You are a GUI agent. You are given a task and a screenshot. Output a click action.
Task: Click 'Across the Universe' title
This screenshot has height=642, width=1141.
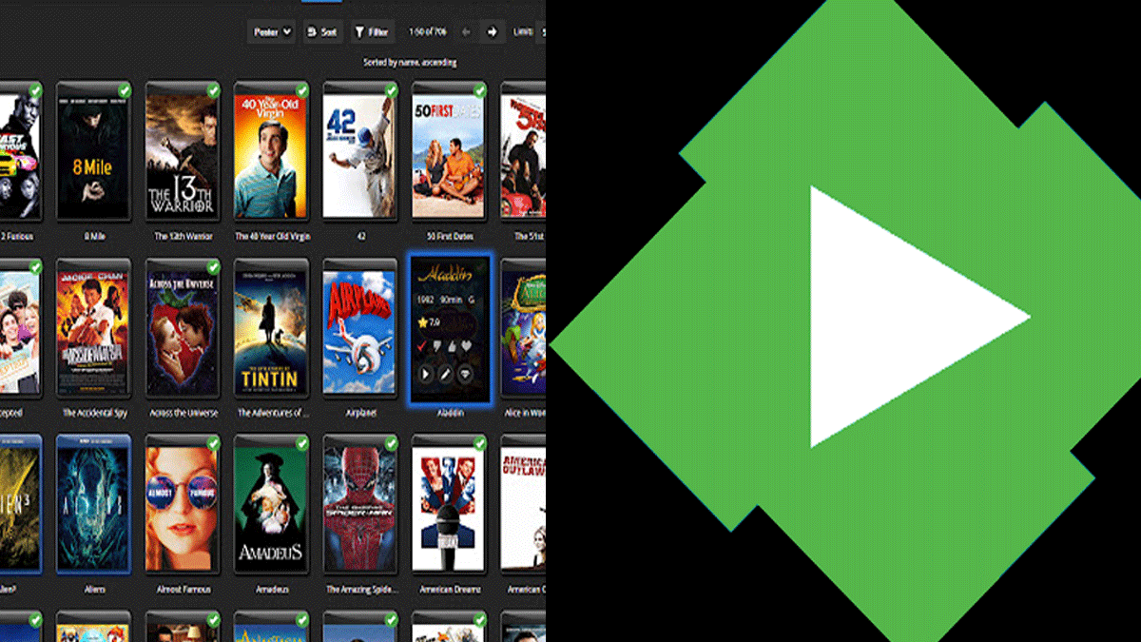tap(183, 413)
